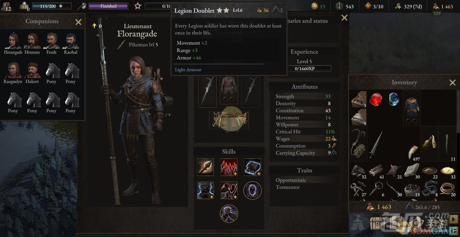Click the purple Finished progress bar
The image size is (460, 237).
(108, 6)
